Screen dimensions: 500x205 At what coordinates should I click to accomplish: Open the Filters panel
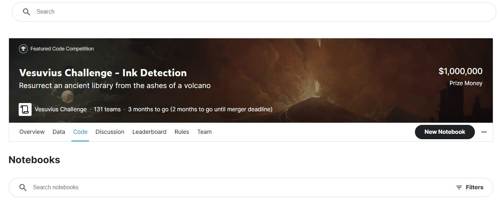click(x=470, y=187)
